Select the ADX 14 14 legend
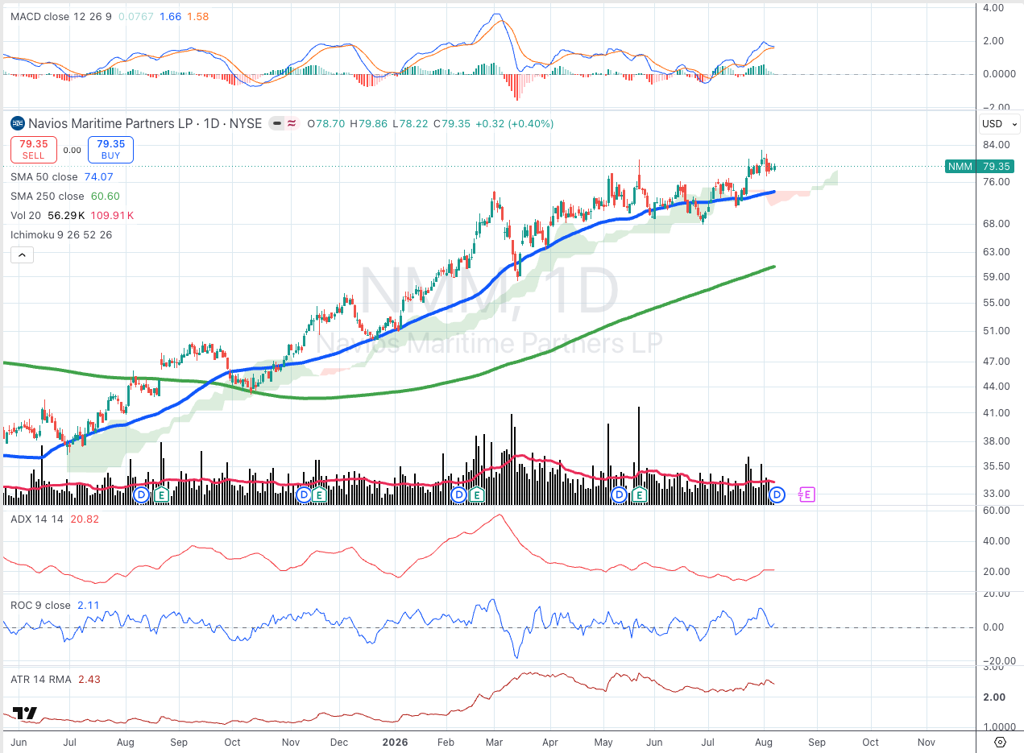This screenshot has width=1024, height=753. (x=35, y=519)
